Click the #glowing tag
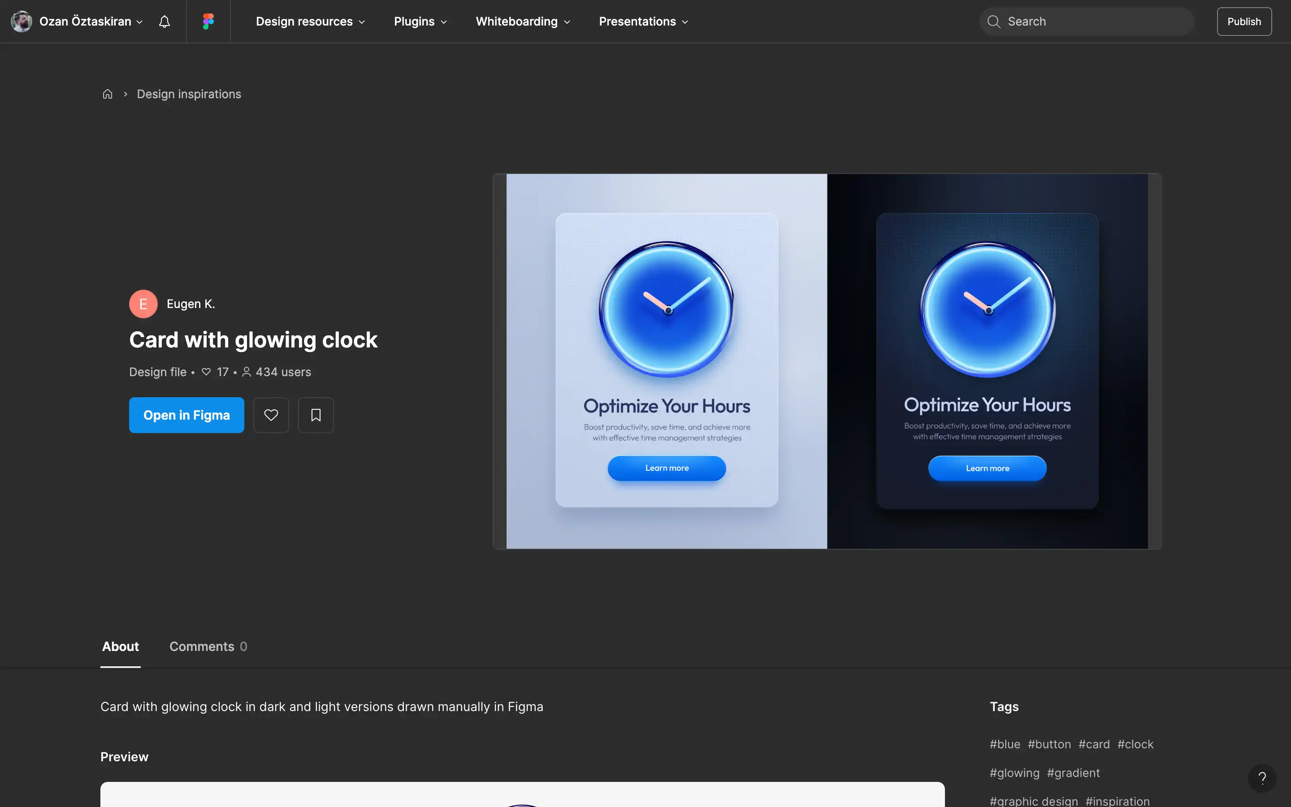 pyautogui.click(x=1014, y=773)
